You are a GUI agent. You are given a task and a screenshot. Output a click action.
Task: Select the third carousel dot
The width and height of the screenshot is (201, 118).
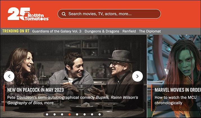coord(62,114)
